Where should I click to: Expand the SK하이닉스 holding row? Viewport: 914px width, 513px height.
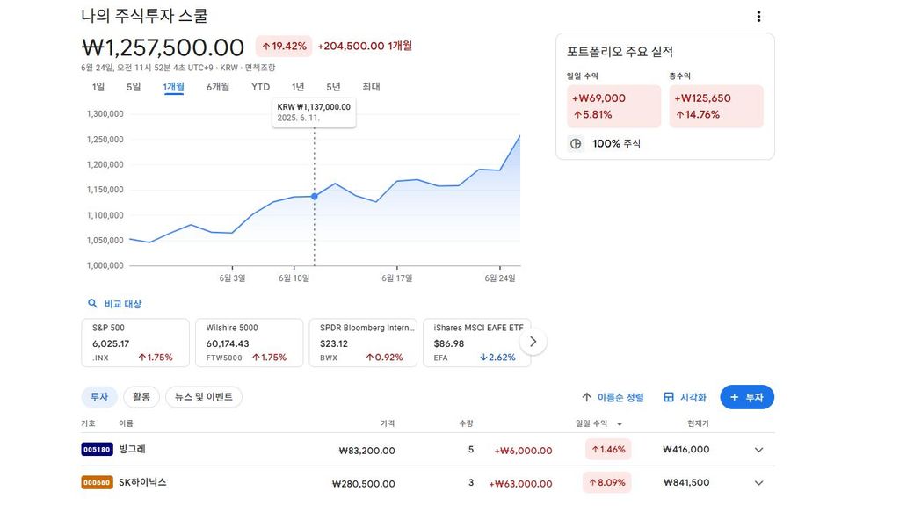(758, 483)
